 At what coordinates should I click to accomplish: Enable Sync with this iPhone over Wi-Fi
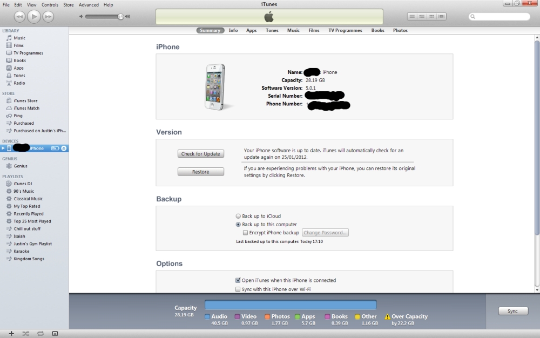pyautogui.click(x=238, y=289)
